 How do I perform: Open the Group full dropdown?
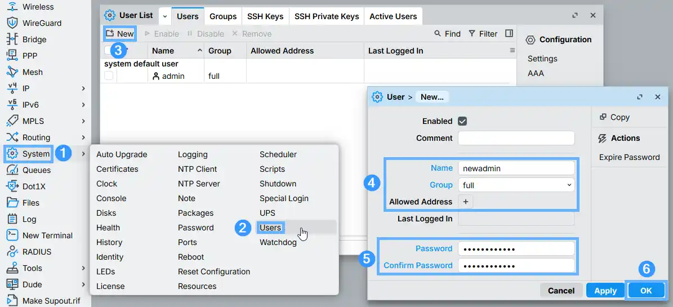point(516,185)
